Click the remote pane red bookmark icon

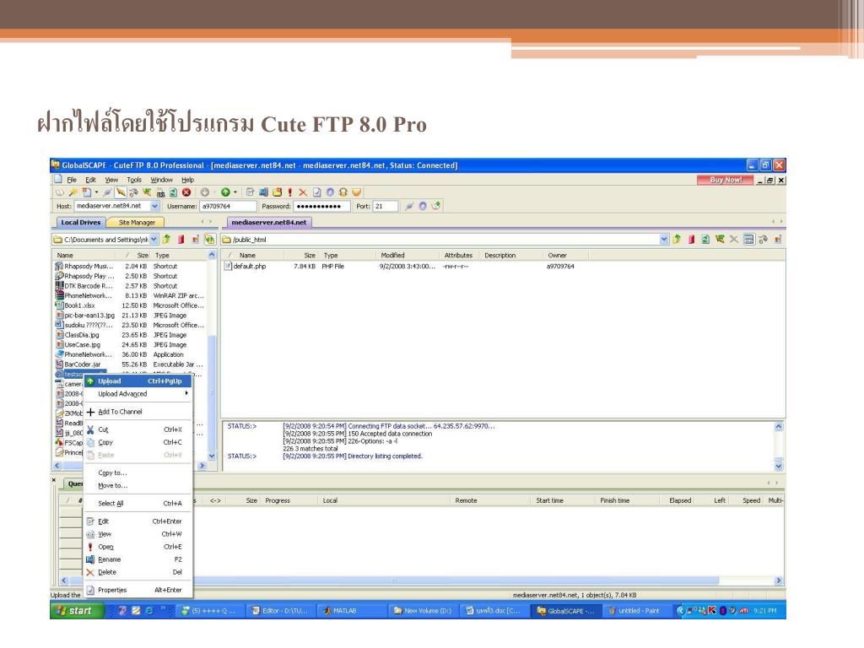691,239
